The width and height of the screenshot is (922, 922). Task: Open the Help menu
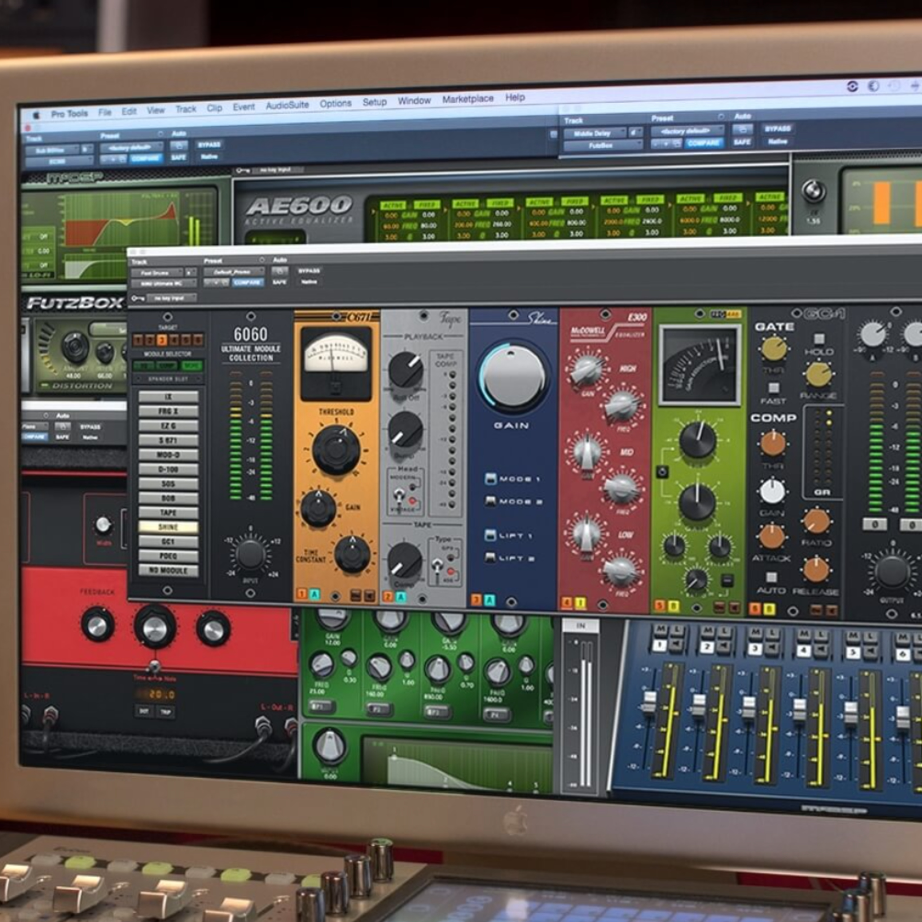point(515,97)
